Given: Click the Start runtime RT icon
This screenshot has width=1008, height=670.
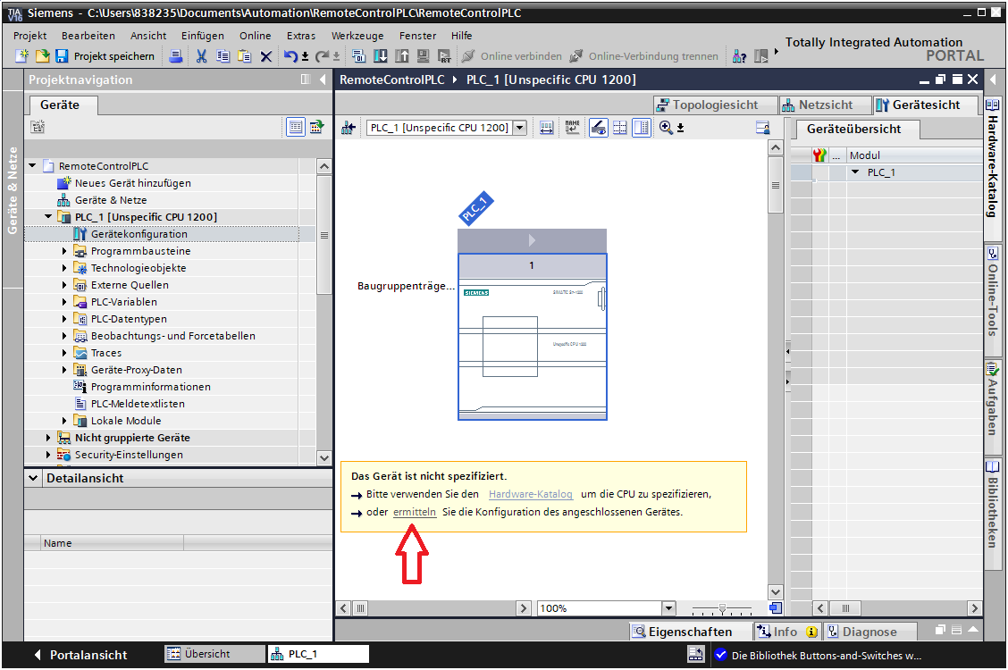Looking at the screenshot, I should coord(444,56).
